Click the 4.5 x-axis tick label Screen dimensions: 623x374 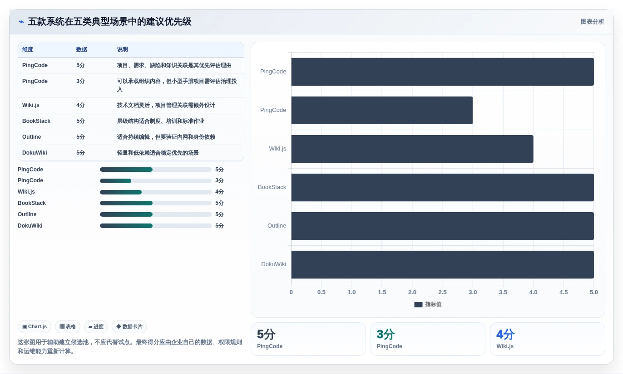564,292
